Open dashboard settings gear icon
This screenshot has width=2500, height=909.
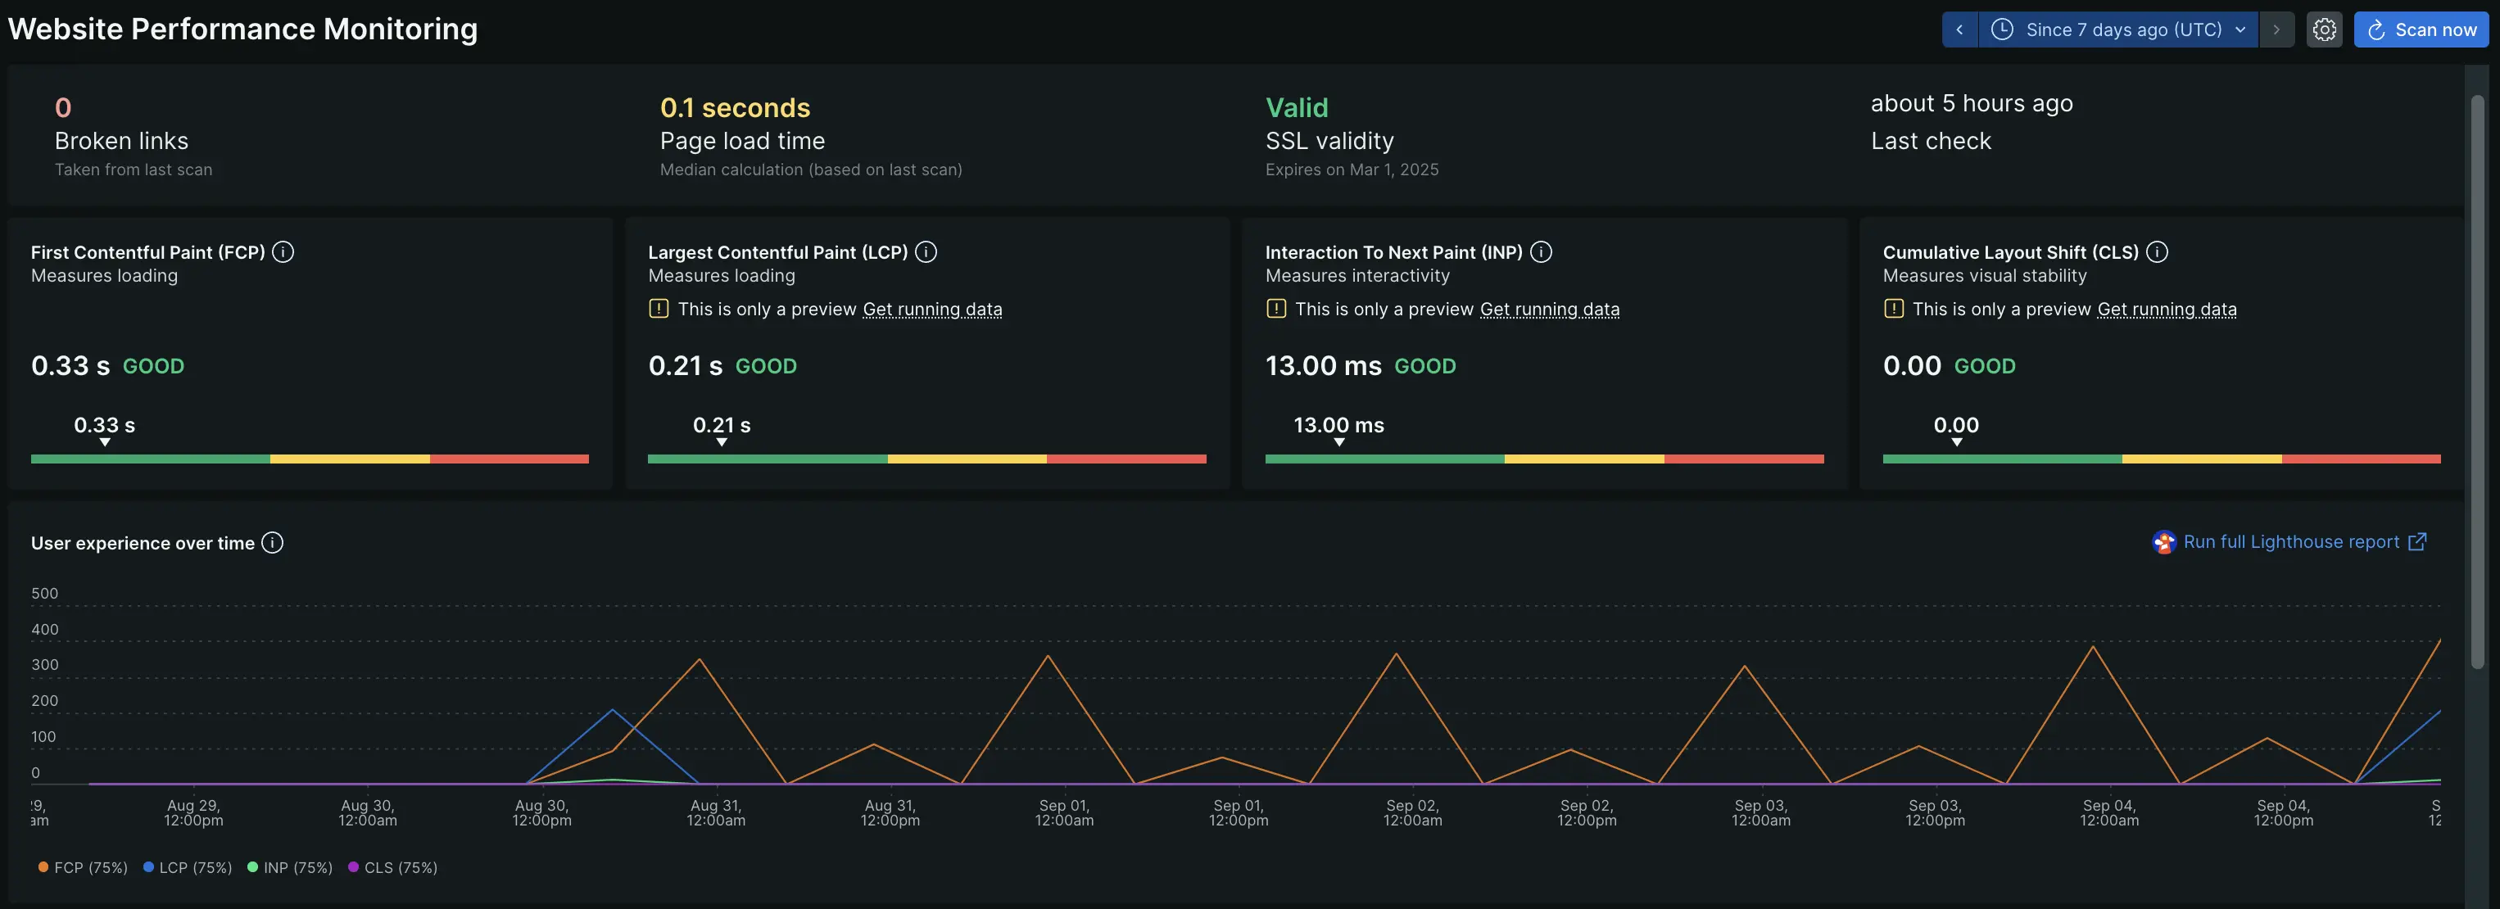click(2323, 30)
